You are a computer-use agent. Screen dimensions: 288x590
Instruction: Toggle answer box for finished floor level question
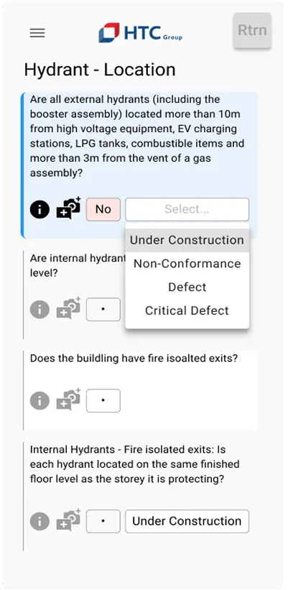(x=103, y=521)
